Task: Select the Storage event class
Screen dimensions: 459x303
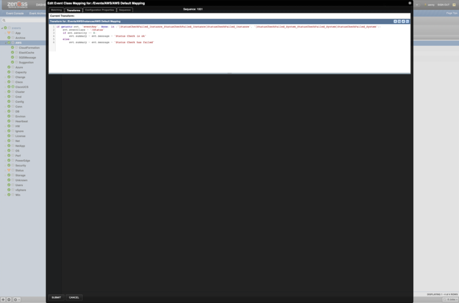Action: point(20,176)
